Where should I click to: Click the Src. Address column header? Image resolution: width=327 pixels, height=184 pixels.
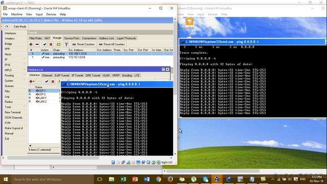[x=82, y=50]
